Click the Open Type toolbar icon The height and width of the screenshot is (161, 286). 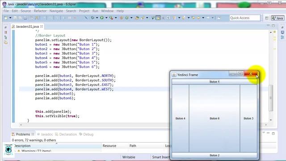tap(137, 18)
